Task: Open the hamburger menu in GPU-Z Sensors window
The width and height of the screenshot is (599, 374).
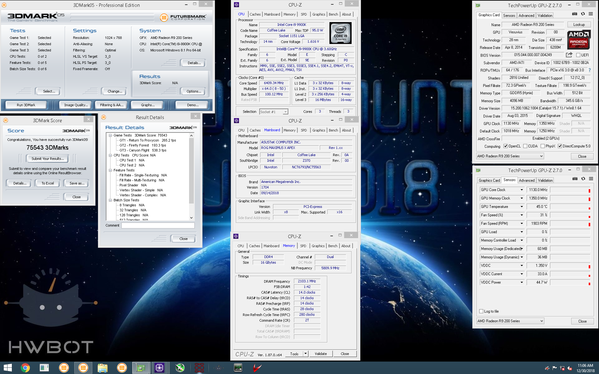Action: pyautogui.click(x=591, y=179)
